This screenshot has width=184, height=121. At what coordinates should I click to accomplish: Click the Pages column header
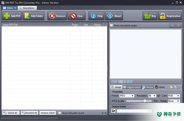pyautogui.click(x=75, y=25)
